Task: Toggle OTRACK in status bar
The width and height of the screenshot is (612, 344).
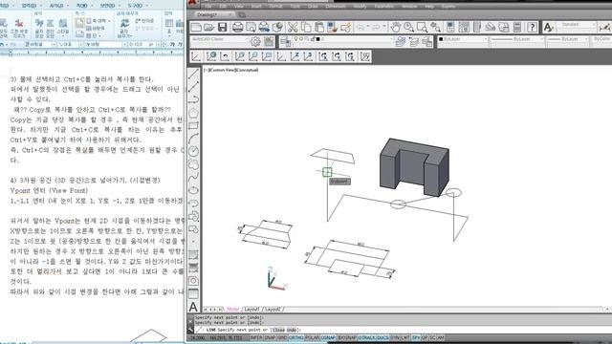Action: click(367, 337)
